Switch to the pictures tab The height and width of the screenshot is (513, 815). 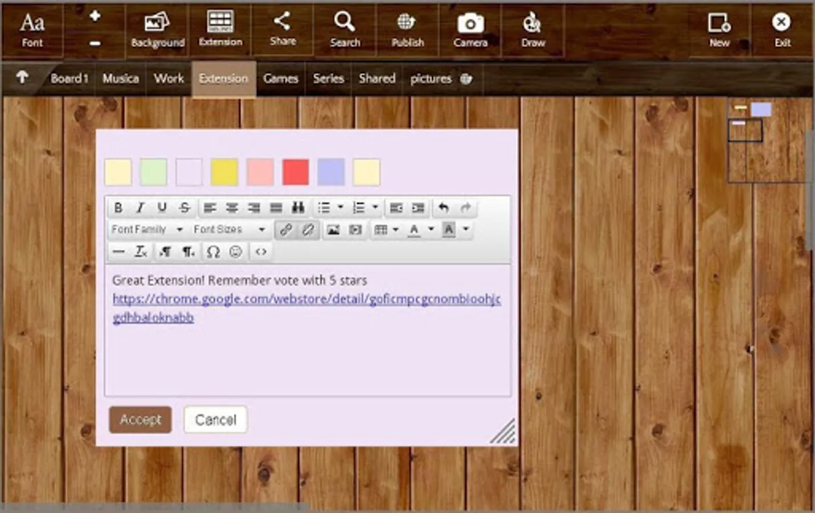tap(431, 79)
